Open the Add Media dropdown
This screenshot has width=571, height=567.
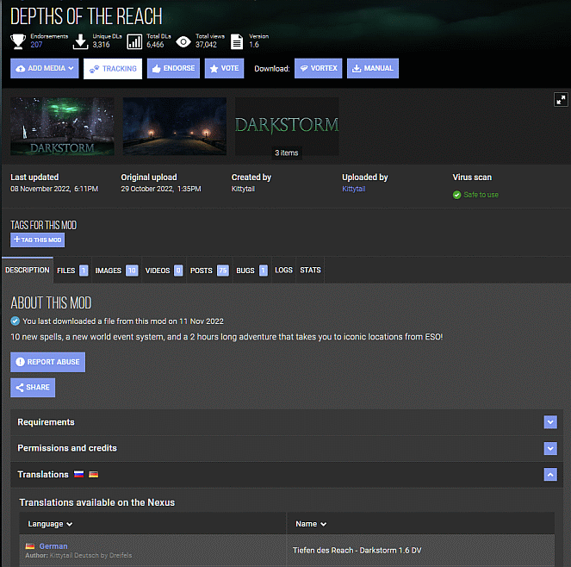click(x=45, y=69)
